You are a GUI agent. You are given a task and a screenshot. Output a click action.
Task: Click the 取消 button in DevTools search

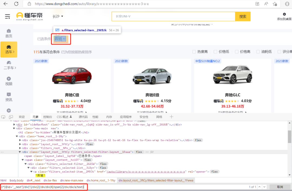point(280,187)
